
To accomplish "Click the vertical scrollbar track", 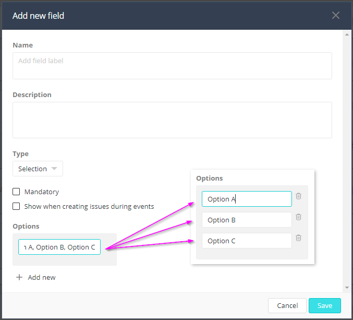I will [x=347, y=157].
